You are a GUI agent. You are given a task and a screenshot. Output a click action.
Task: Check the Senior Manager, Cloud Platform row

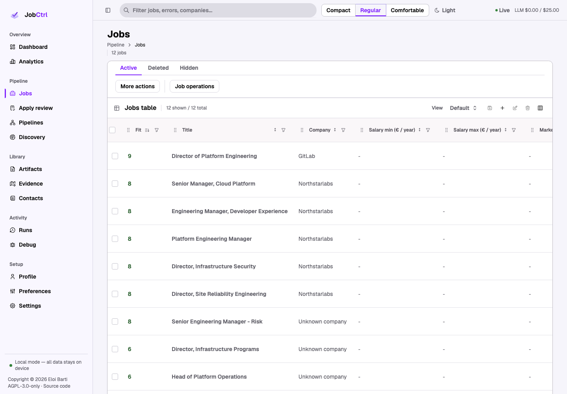coord(115,184)
